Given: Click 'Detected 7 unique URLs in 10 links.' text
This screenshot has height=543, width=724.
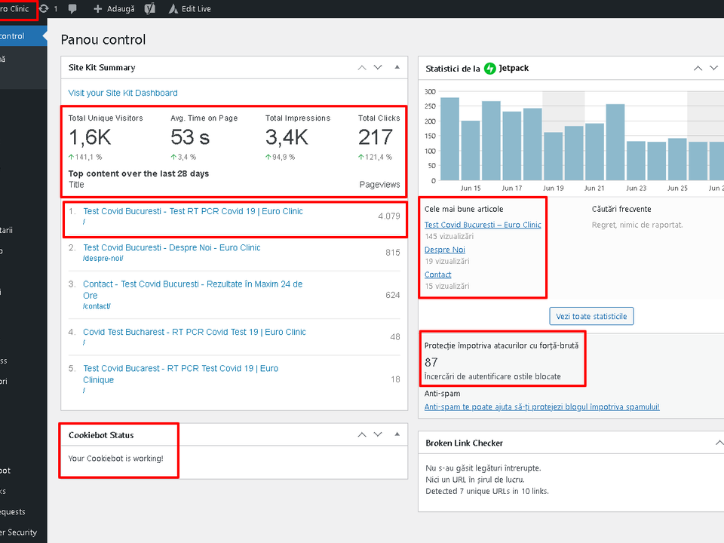Looking at the screenshot, I should 487,491.
